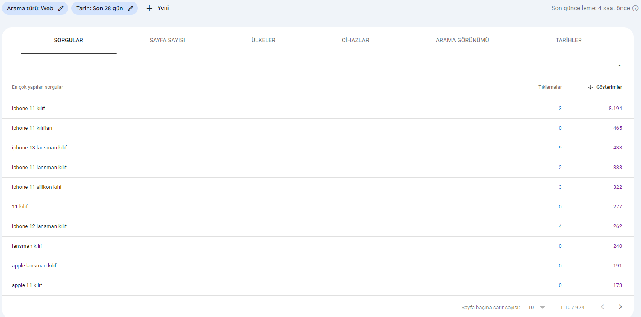Click clicks value 9 for iphone 13 lansman
Viewport: 641px width, 317px height.
click(560, 148)
